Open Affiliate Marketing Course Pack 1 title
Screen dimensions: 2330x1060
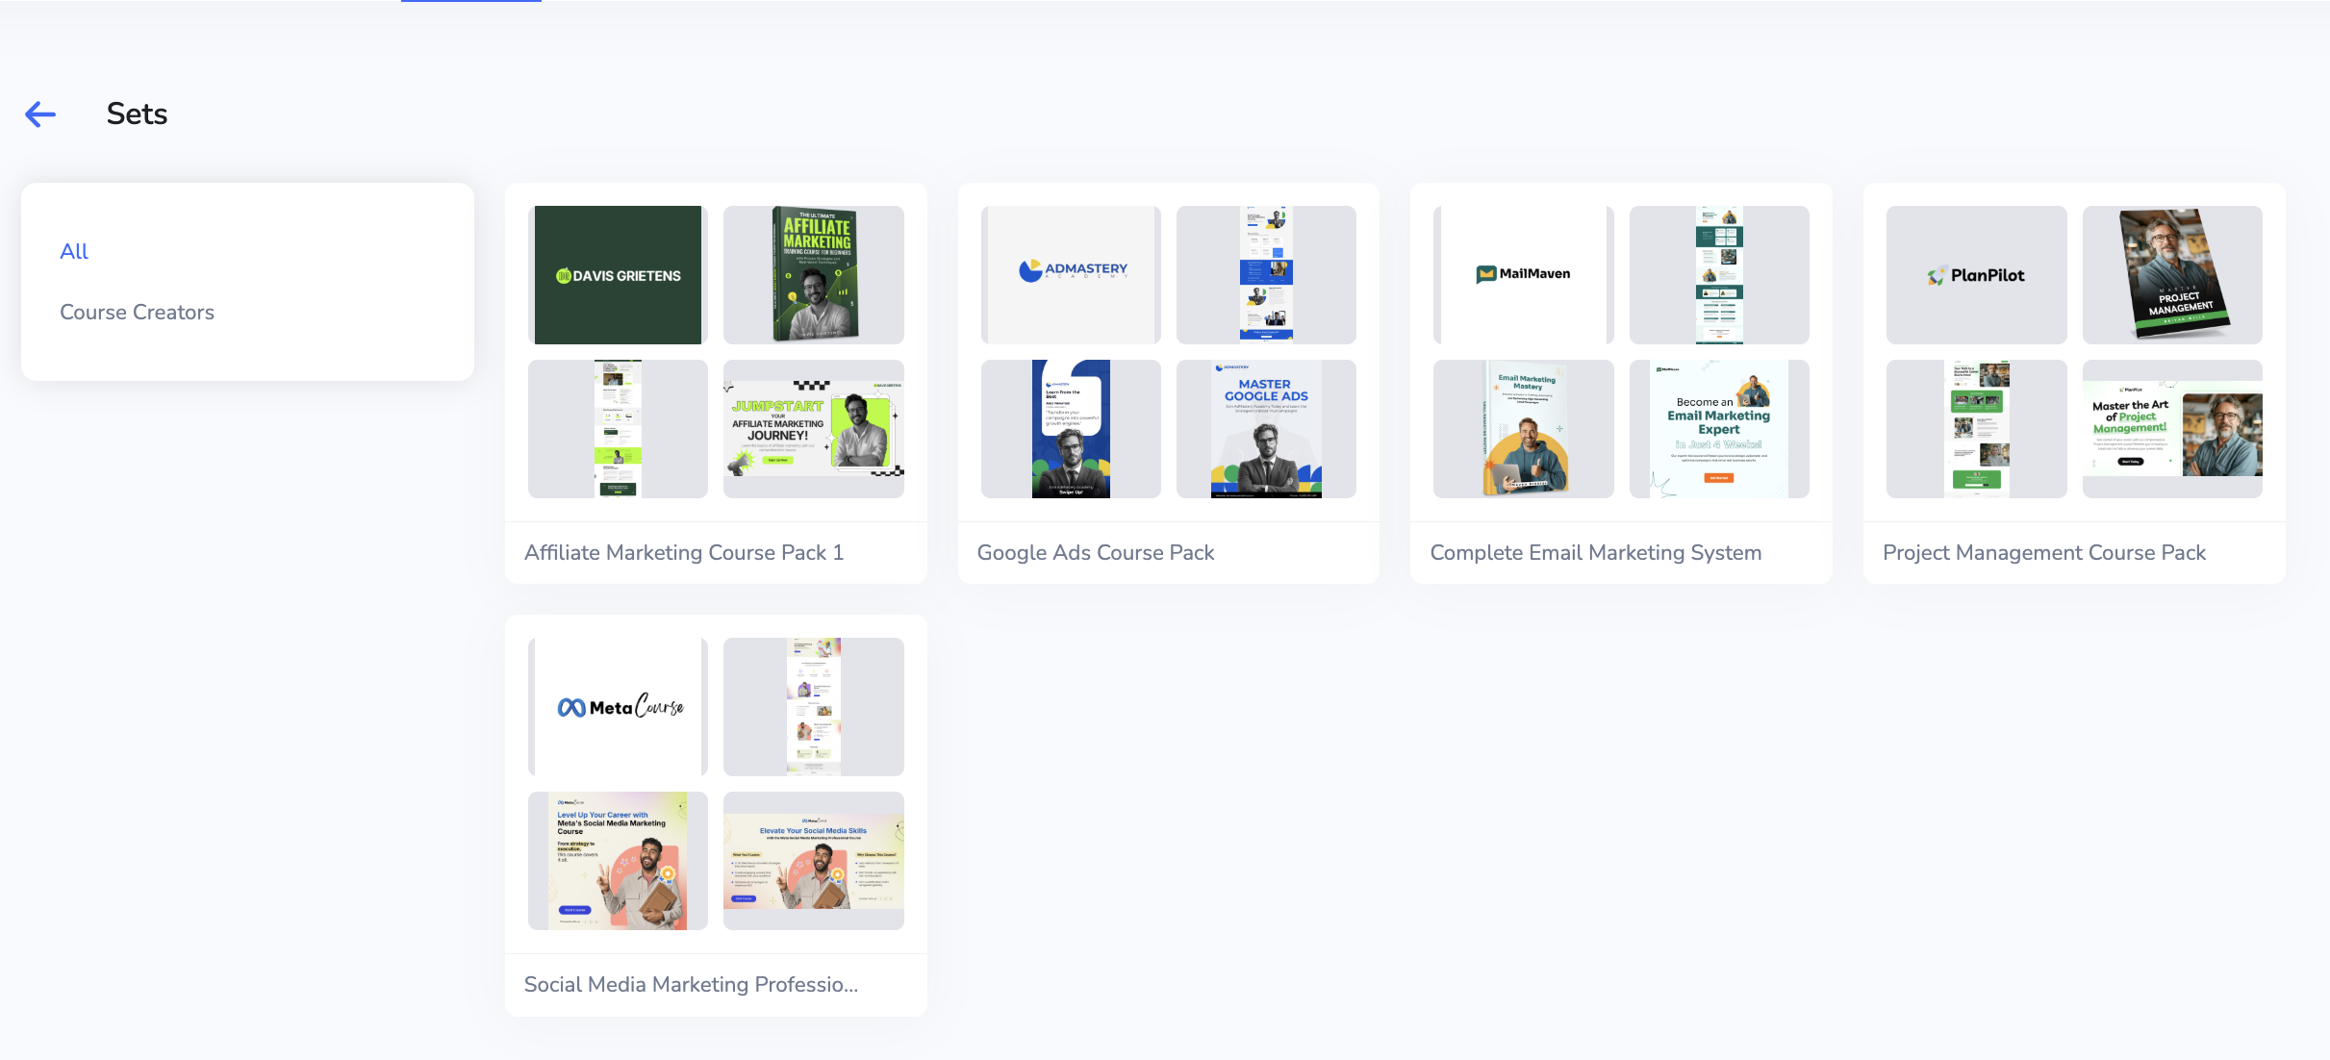tap(683, 552)
